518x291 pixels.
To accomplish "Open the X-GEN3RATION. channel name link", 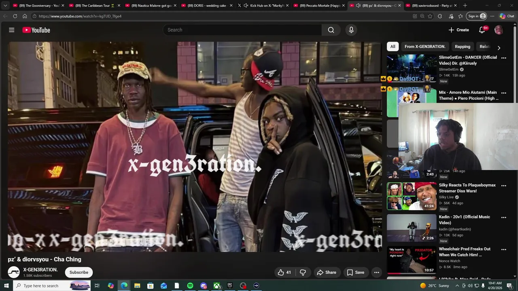I will coord(40,270).
